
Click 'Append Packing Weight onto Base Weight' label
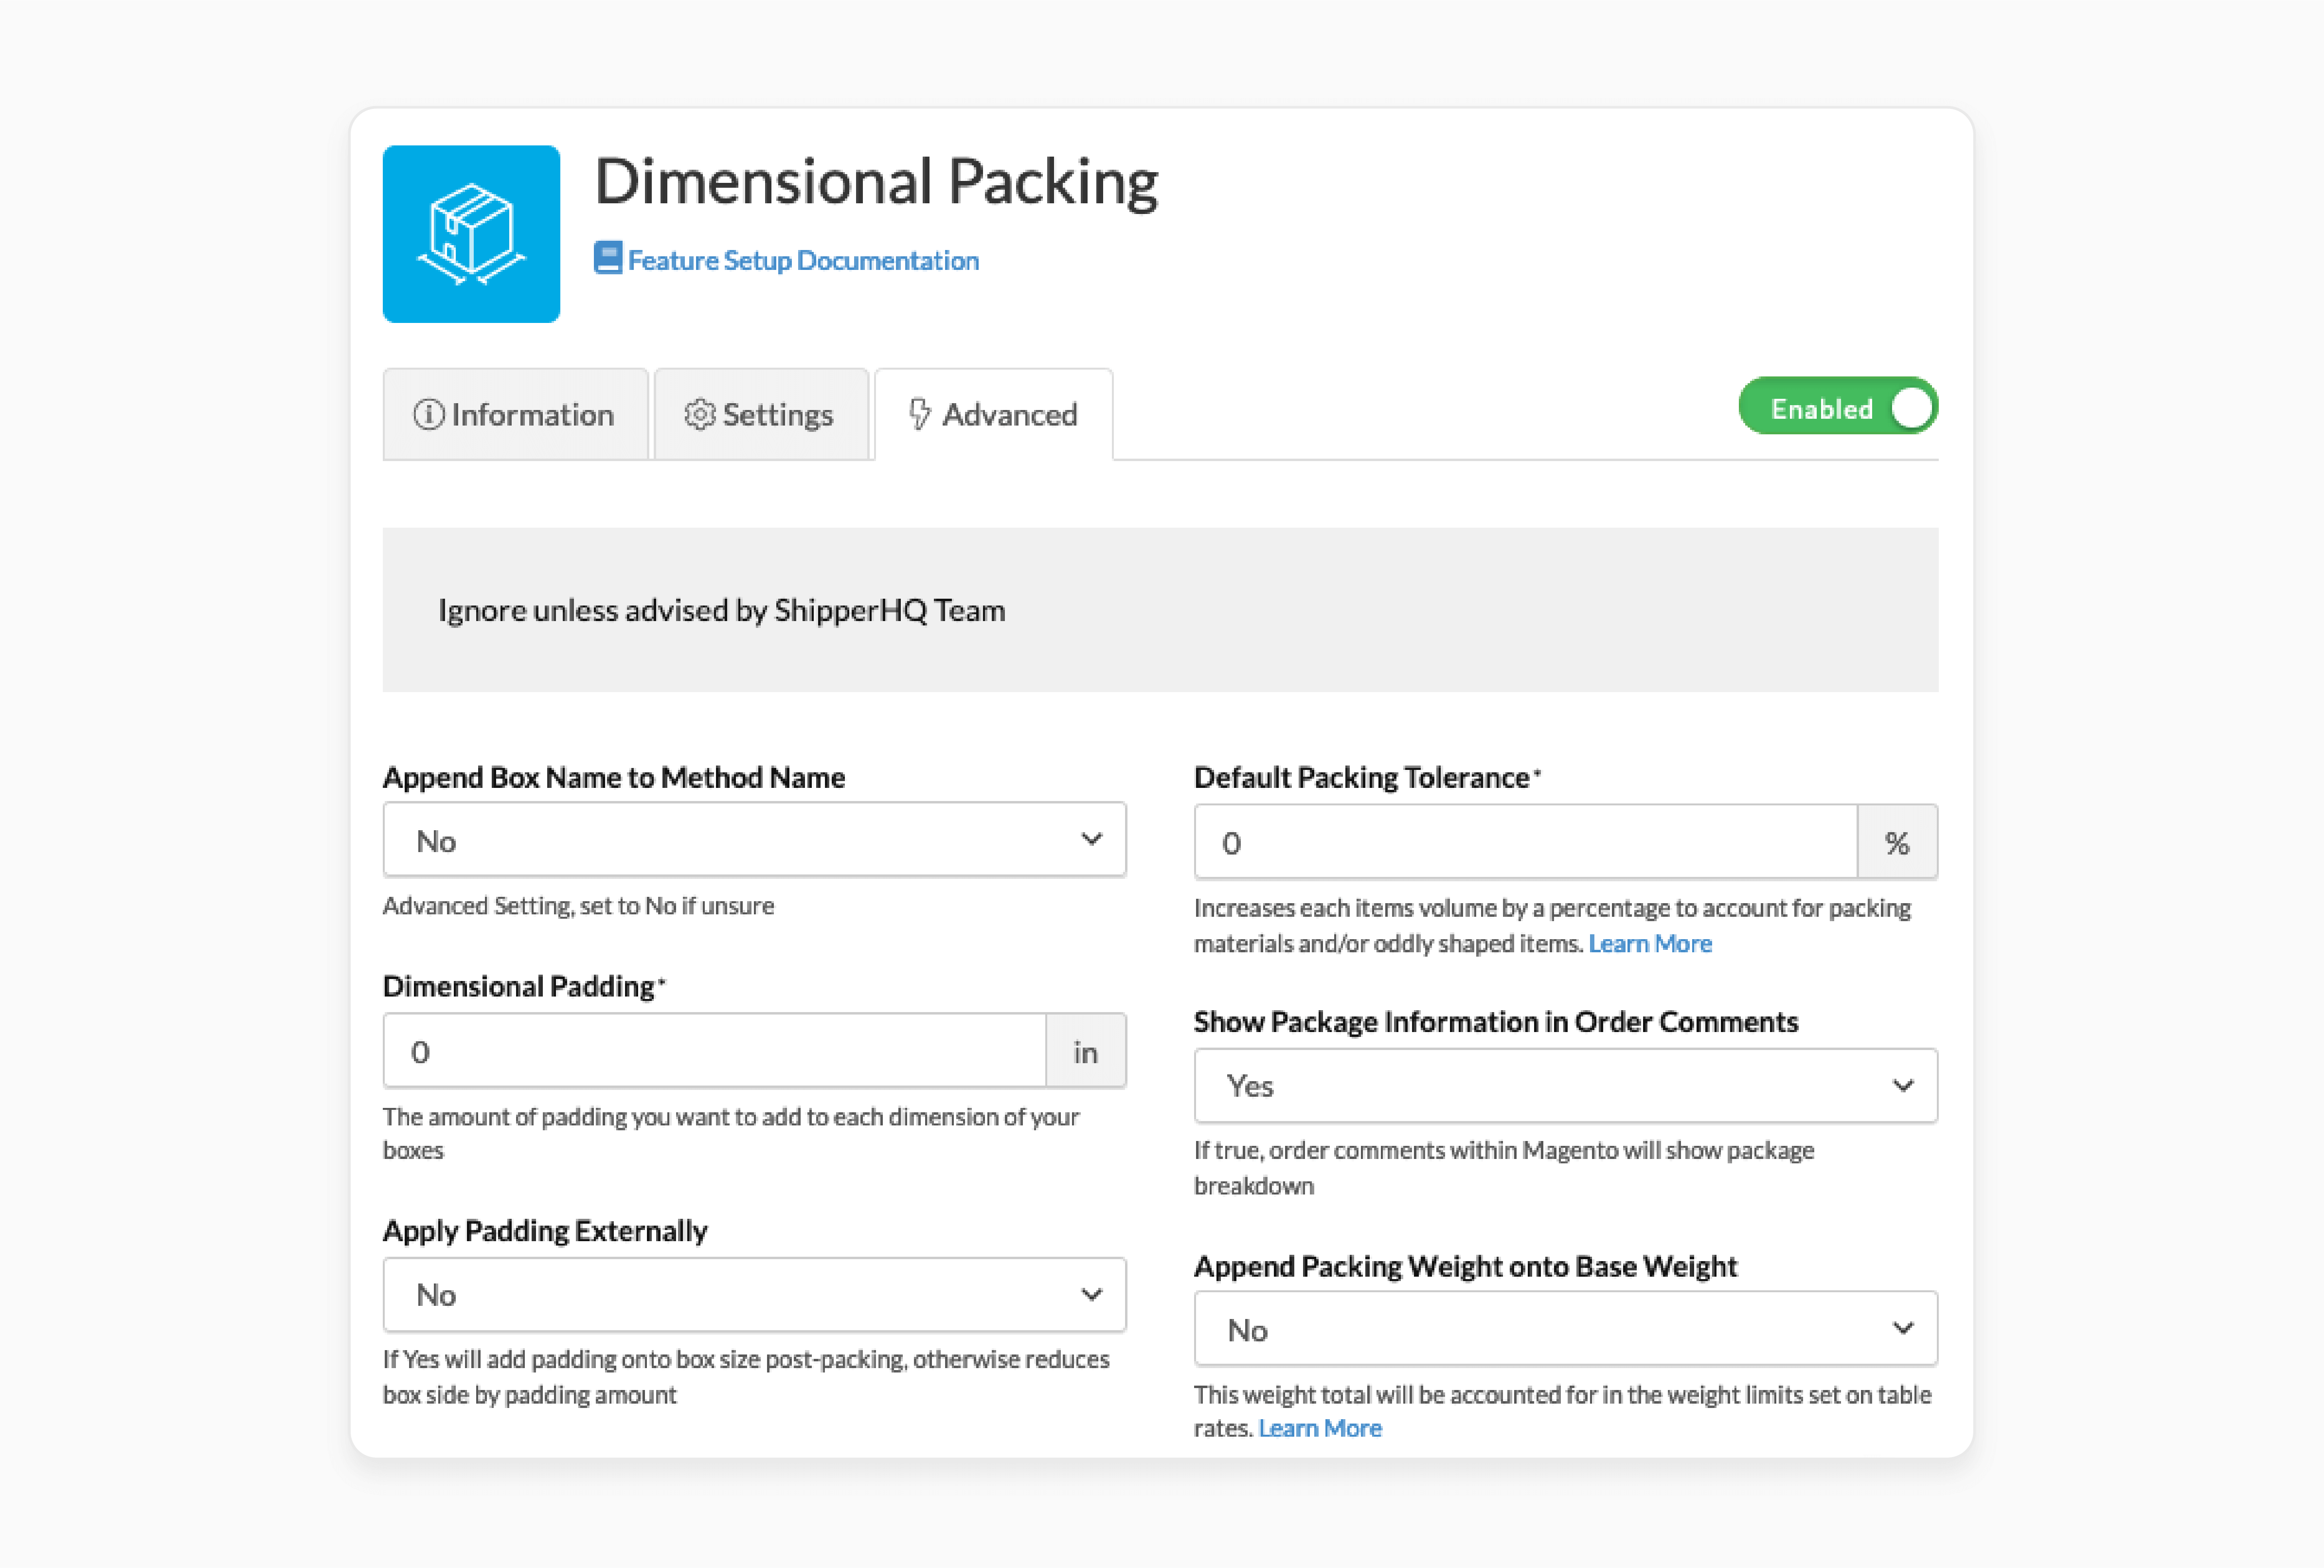tap(1466, 1266)
